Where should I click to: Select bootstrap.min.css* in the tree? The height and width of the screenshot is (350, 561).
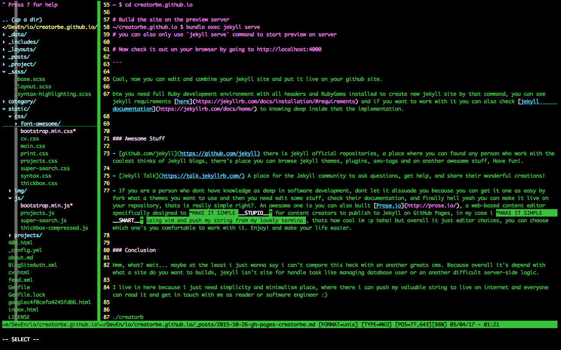pos(48,131)
